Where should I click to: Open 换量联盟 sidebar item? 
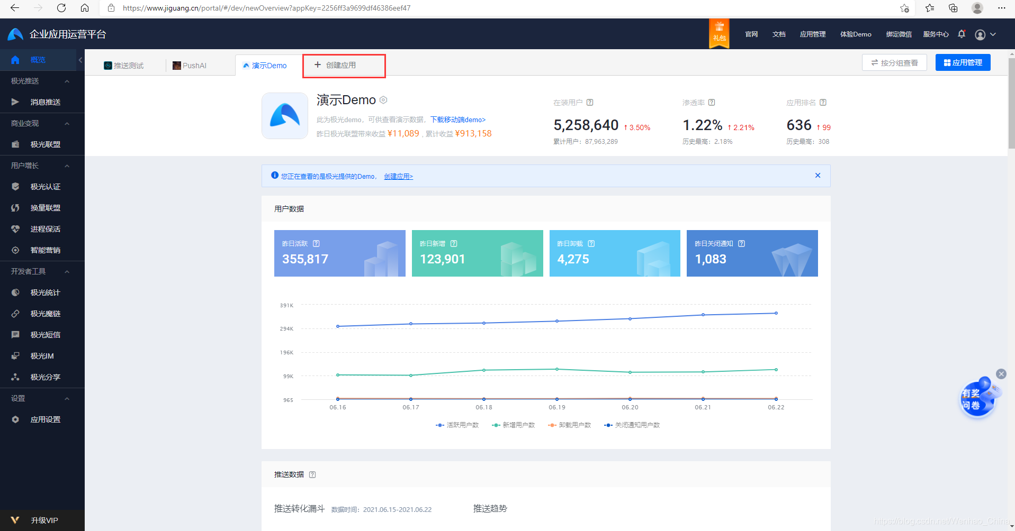pyautogui.click(x=42, y=208)
